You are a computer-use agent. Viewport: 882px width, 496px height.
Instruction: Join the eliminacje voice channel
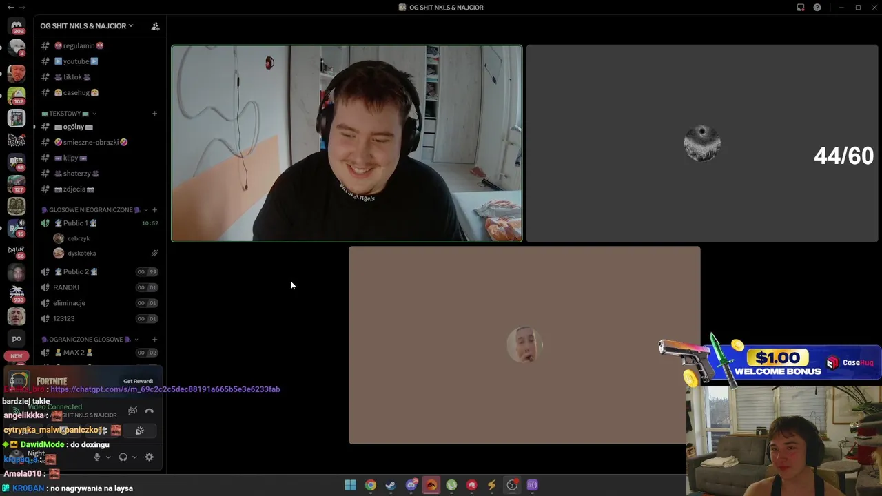(99, 303)
